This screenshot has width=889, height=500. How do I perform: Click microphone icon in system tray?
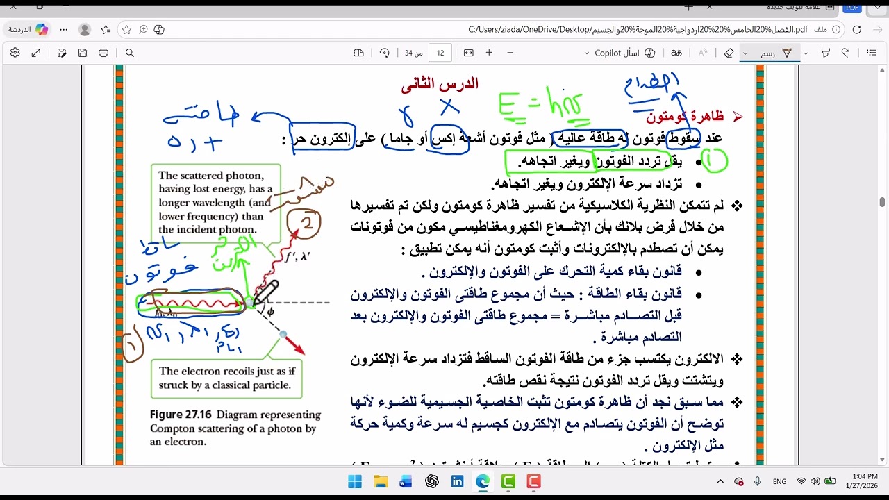tap(757, 481)
